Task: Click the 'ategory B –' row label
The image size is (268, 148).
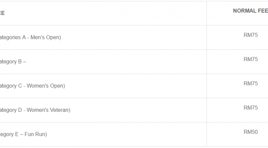Action: 13,62
